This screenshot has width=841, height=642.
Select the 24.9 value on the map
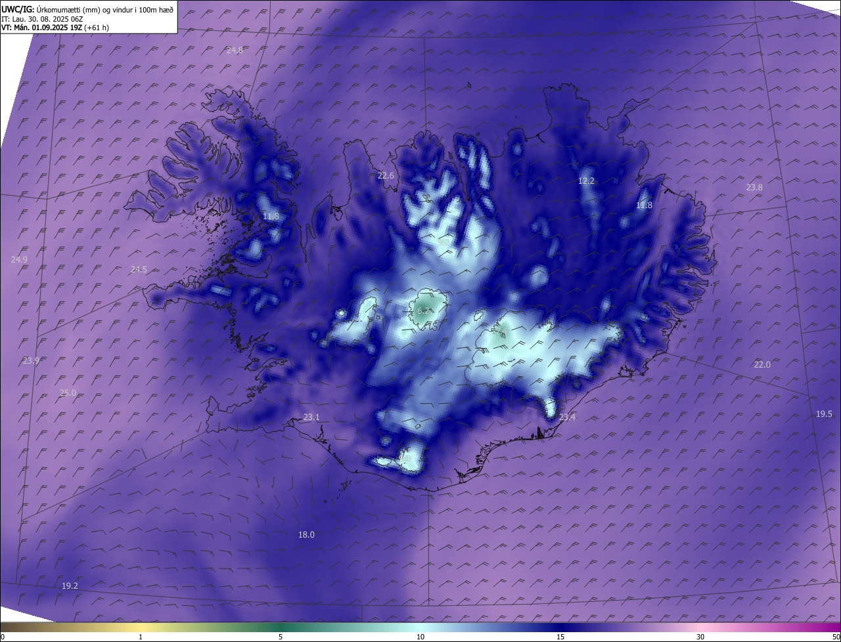pyautogui.click(x=20, y=259)
